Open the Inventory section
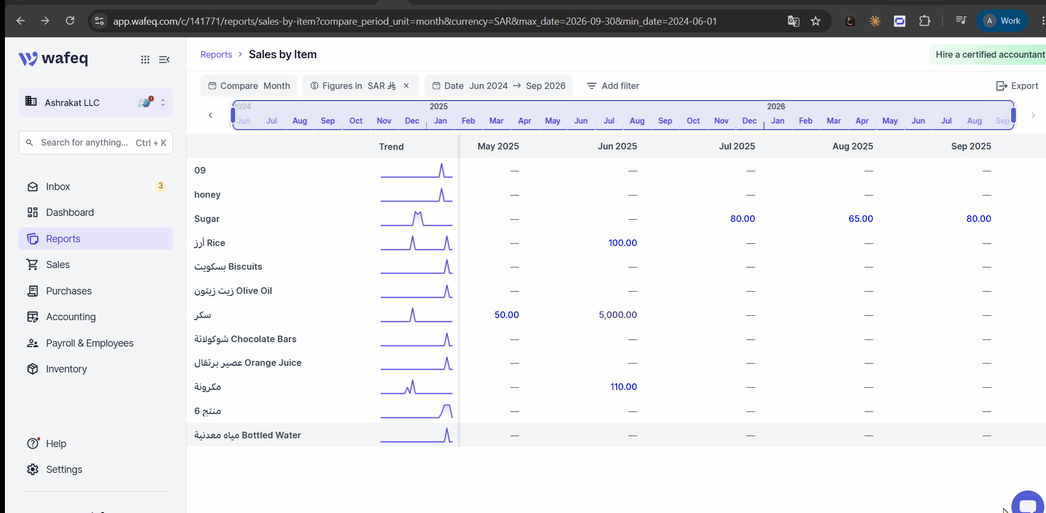 coord(96,369)
